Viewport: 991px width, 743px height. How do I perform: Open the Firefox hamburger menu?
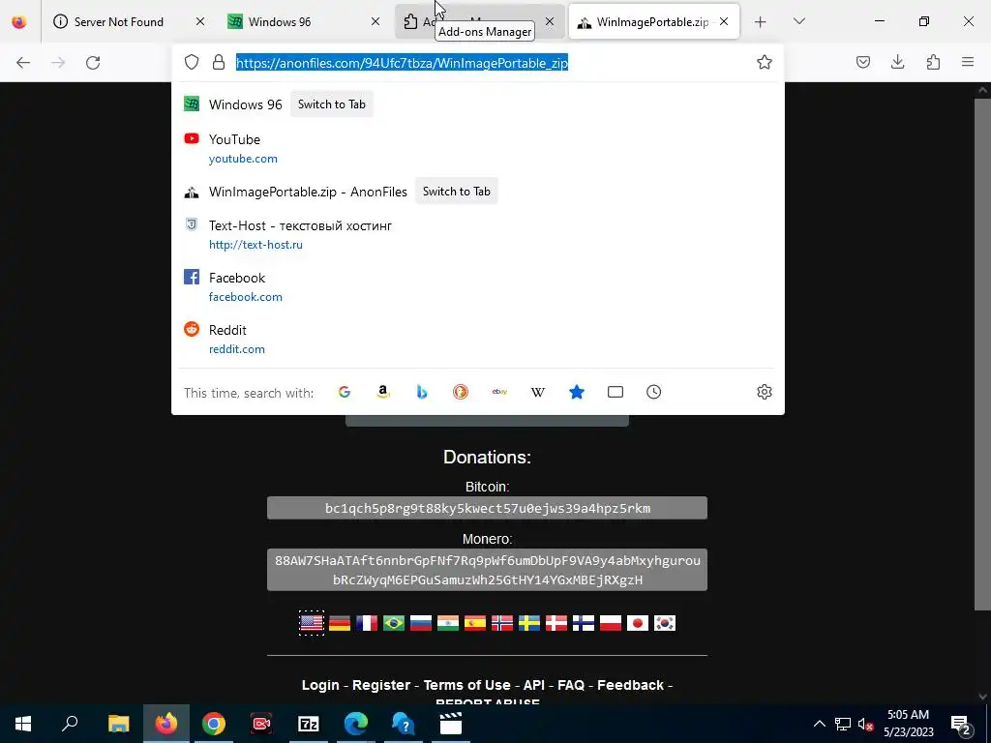point(968,62)
